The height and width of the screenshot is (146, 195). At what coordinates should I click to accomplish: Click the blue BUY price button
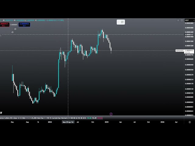click(x=24, y=25)
